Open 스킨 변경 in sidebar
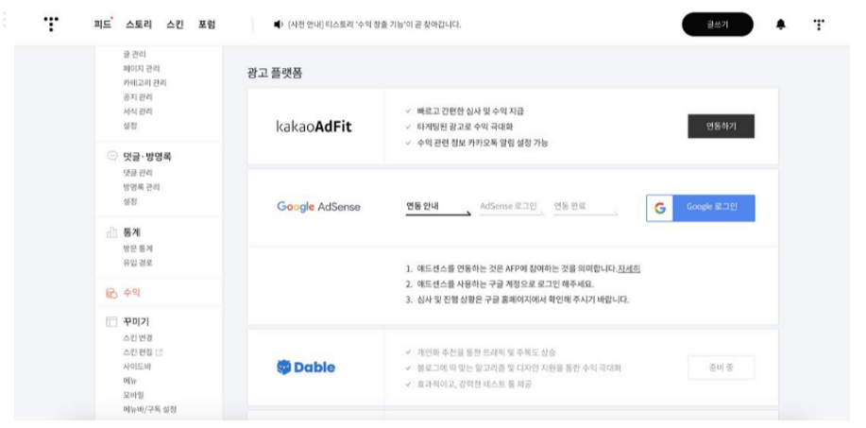The image size is (866, 428). 138,337
